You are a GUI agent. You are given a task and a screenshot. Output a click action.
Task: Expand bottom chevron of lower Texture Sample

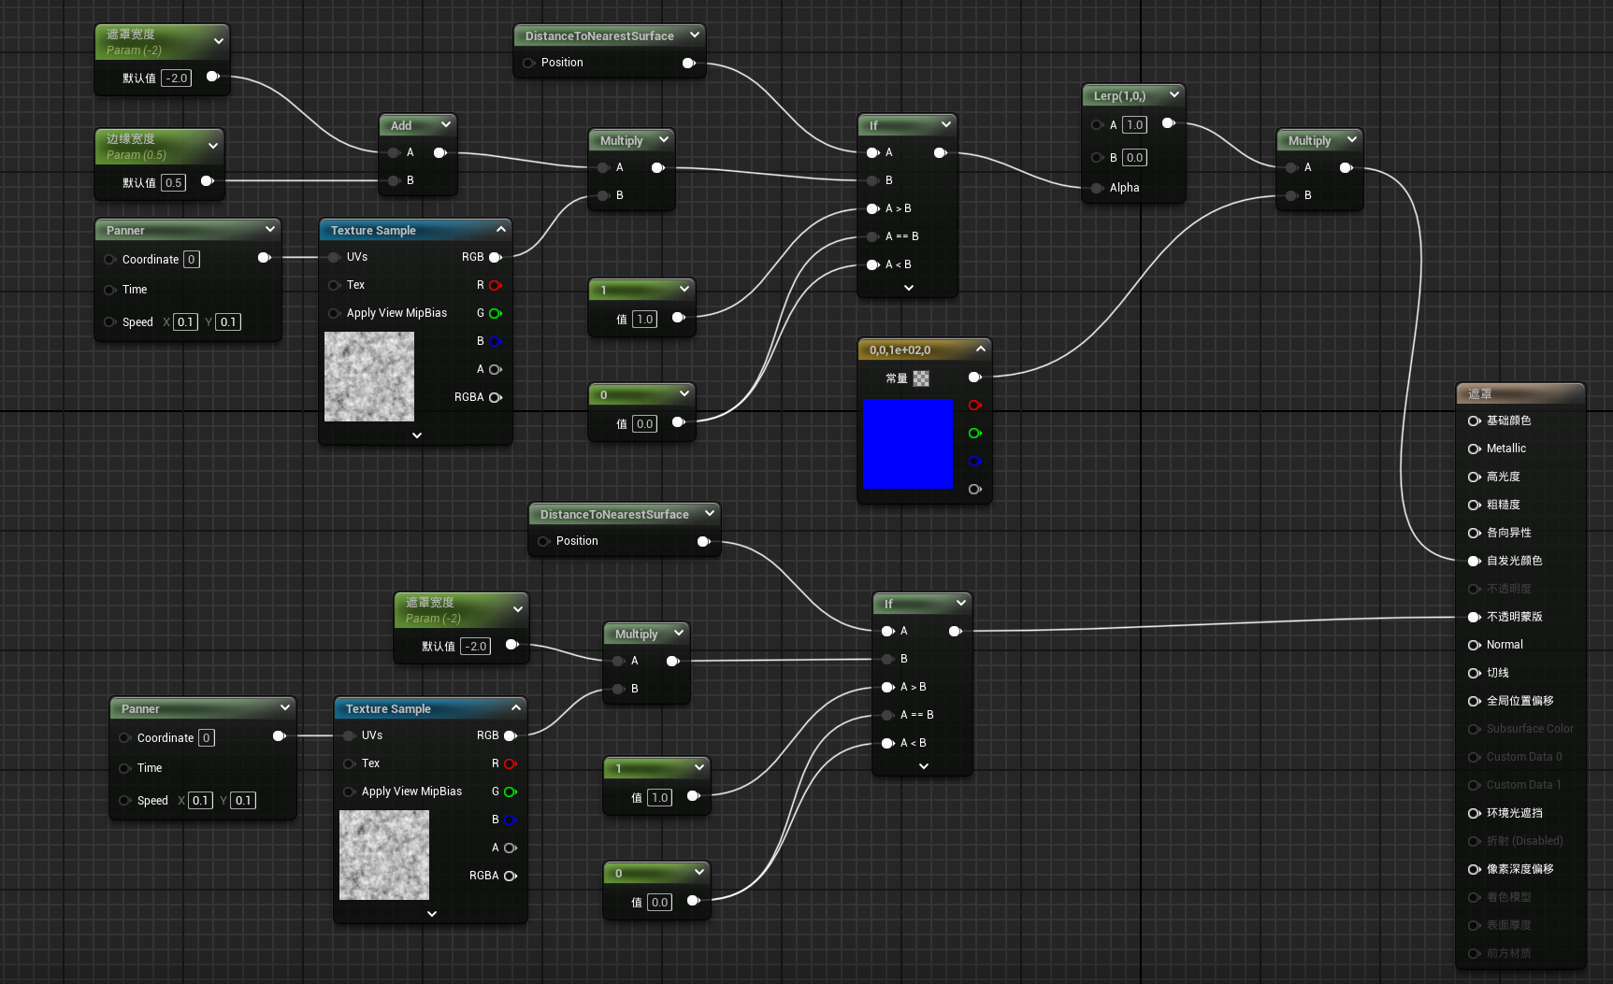[x=432, y=914]
